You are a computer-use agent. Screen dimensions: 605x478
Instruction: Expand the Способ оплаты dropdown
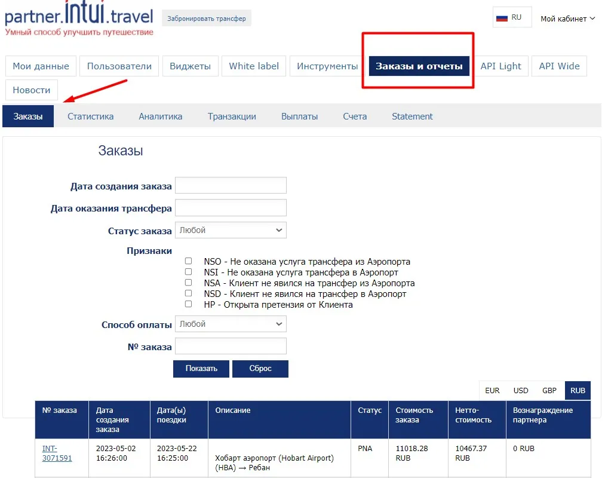(x=231, y=324)
